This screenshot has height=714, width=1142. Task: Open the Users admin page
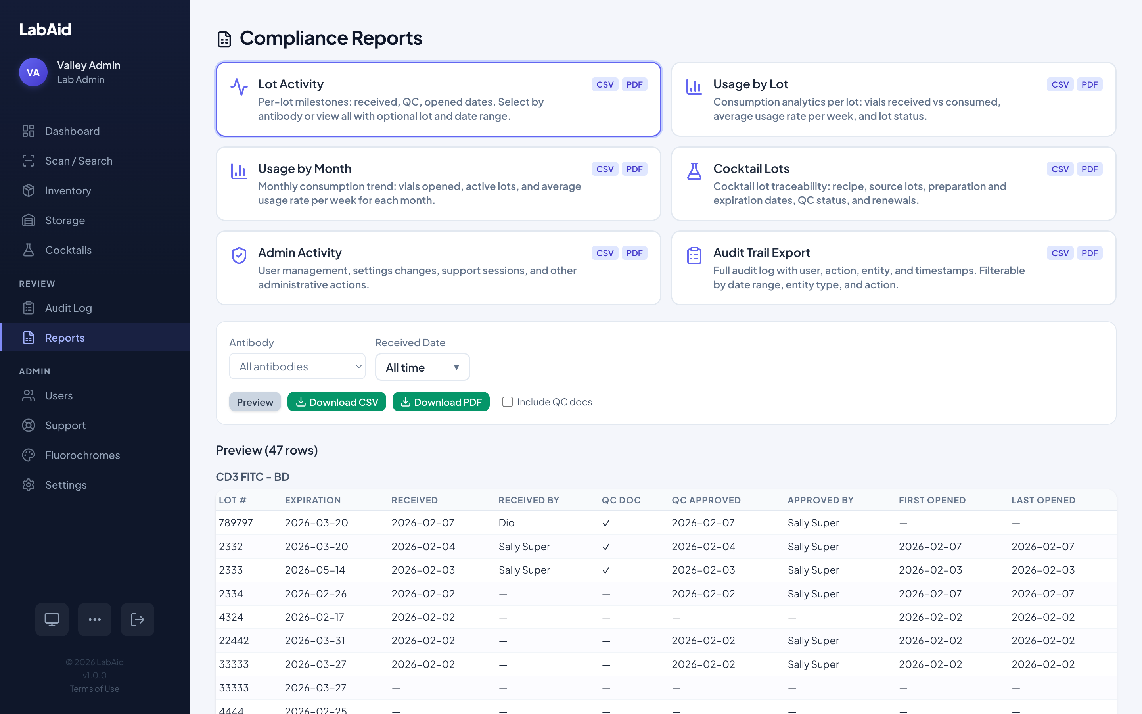[x=59, y=395]
